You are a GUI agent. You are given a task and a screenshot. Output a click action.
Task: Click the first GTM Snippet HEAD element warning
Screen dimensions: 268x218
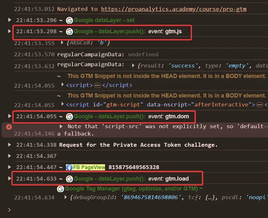166,76
